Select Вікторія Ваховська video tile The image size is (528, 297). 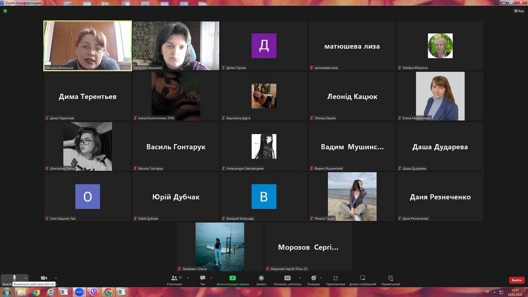tap(88, 46)
